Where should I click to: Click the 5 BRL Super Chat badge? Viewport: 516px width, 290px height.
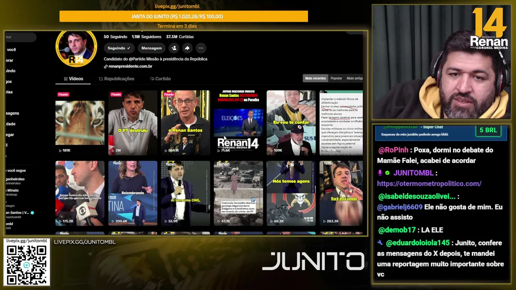[488, 130]
